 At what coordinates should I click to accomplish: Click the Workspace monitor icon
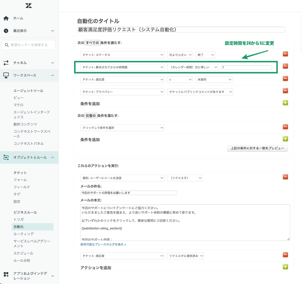pos(6,75)
